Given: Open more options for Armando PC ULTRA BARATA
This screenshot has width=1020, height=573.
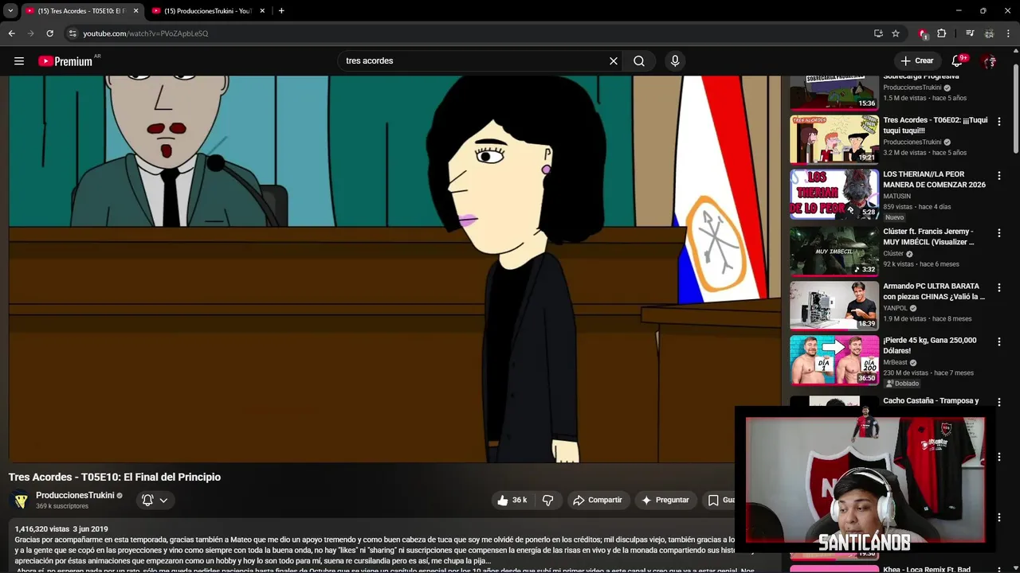Looking at the screenshot, I should tap(999, 287).
